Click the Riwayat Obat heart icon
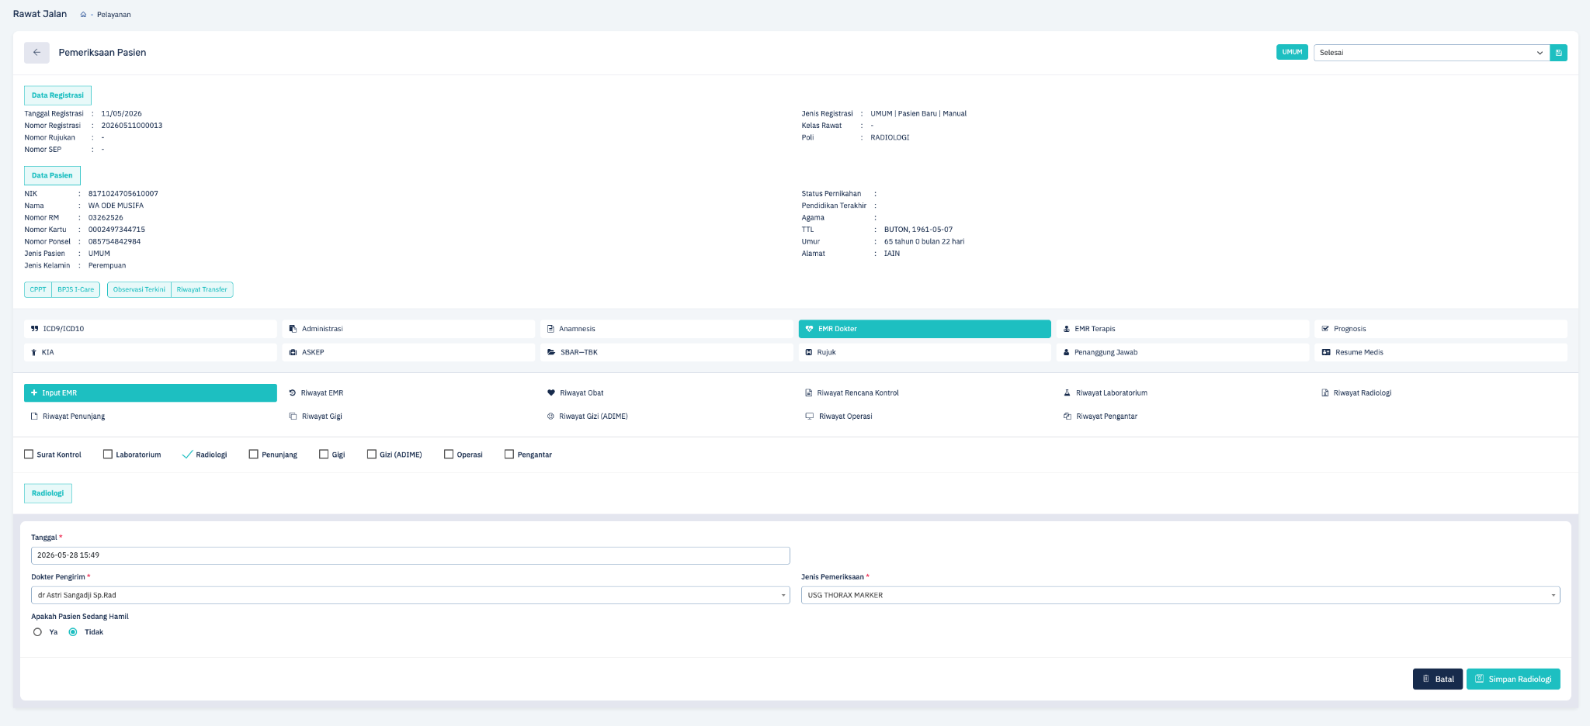 [551, 393]
